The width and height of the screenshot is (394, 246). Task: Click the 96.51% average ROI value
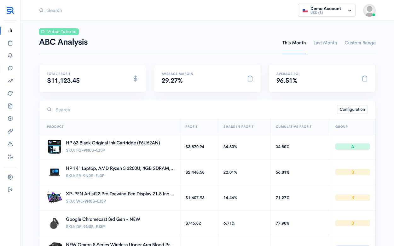[x=287, y=81]
